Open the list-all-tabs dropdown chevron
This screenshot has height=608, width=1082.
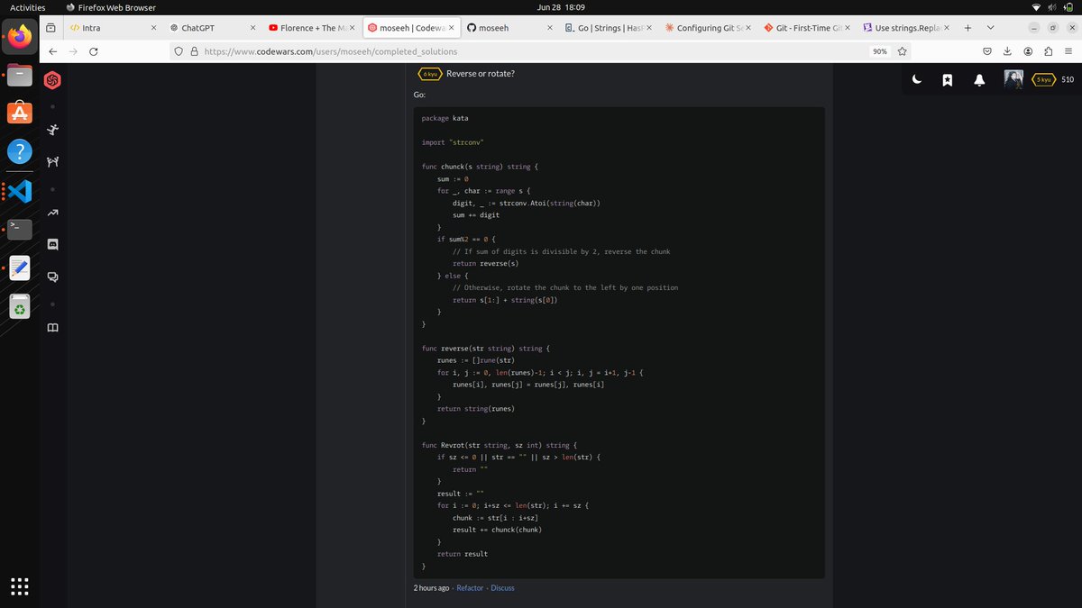coord(990,27)
